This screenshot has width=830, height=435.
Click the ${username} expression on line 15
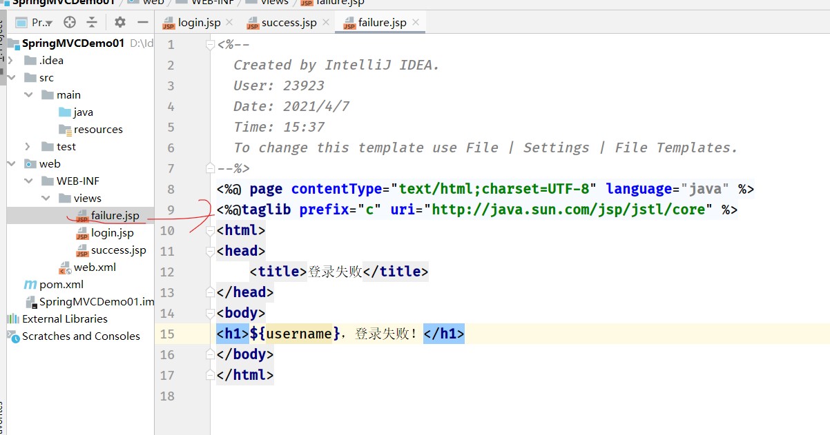point(295,334)
